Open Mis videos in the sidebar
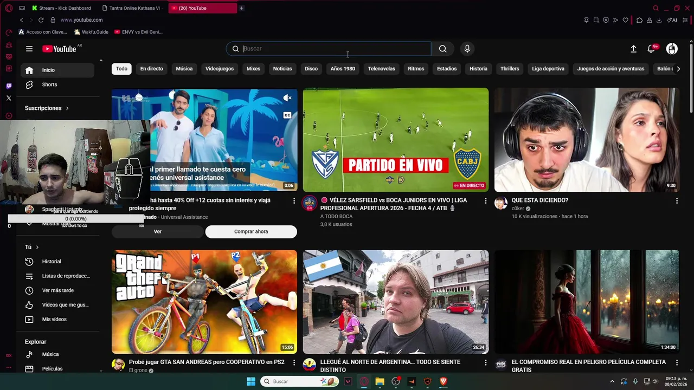The image size is (694, 390). click(57, 320)
